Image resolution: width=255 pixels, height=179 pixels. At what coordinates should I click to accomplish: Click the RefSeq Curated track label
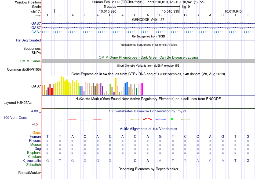point(28,40)
